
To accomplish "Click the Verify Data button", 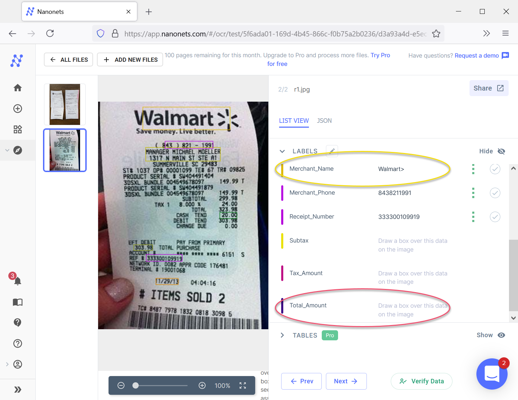I will [421, 381].
